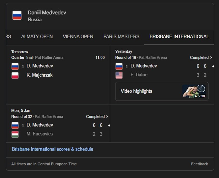Open the Paris Masters tab
This screenshot has height=178, width=219.
[x=121, y=37]
